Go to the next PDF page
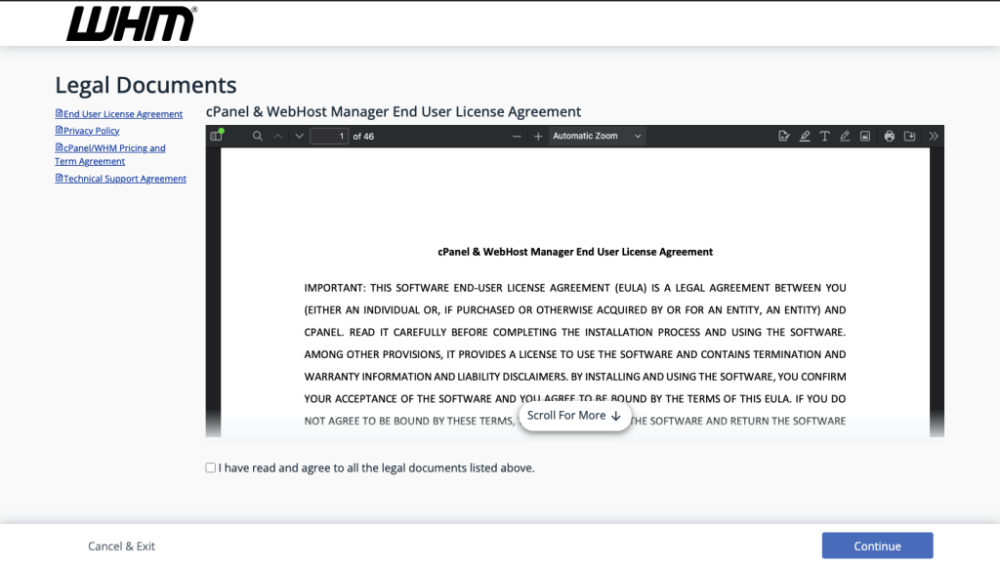The width and height of the screenshot is (1000, 567). pyautogui.click(x=299, y=137)
